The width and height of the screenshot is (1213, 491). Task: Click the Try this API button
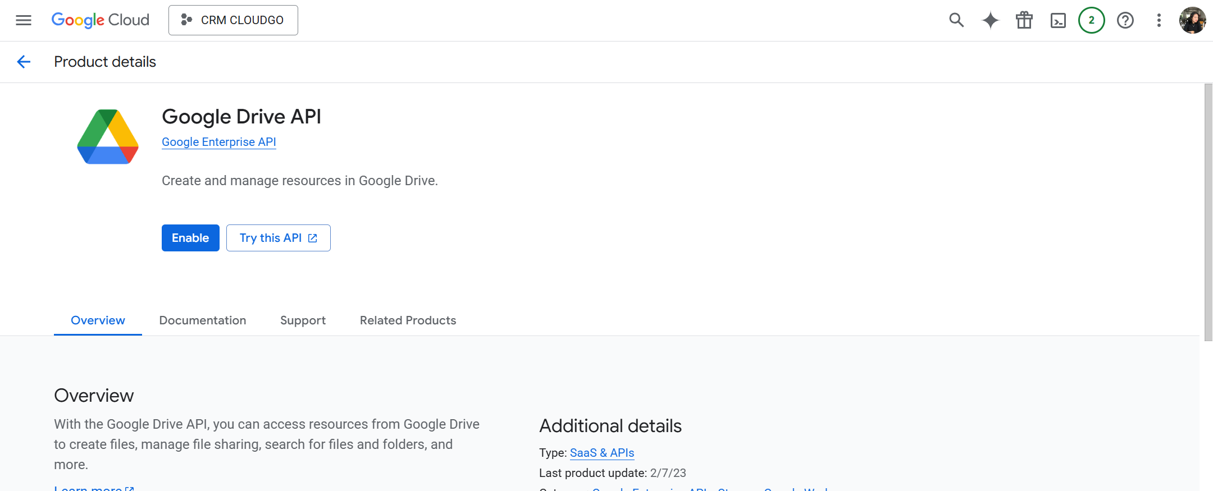pos(278,238)
